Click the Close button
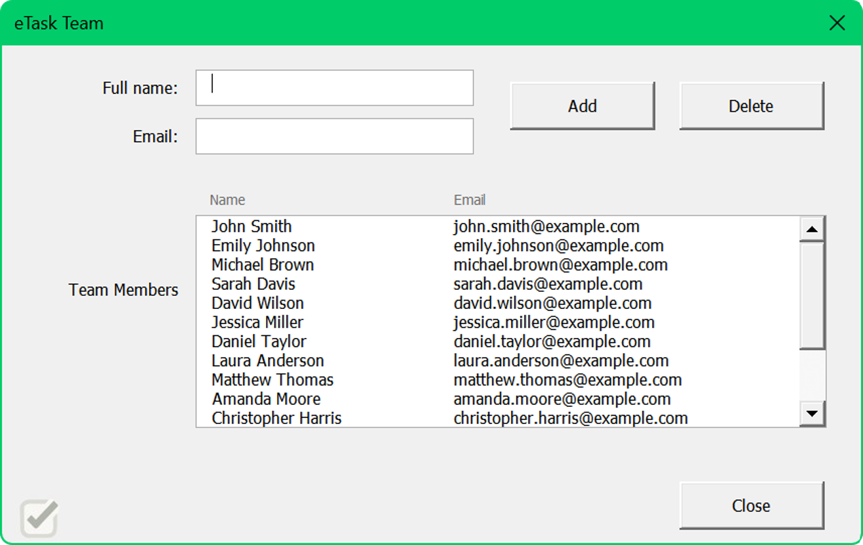The image size is (863, 545). pyautogui.click(x=751, y=506)
